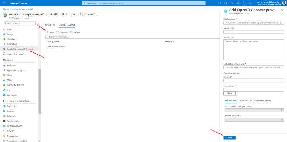Click Refresh in the toolbar
Viewport: 287px width, 142px height.
(75, 32)
